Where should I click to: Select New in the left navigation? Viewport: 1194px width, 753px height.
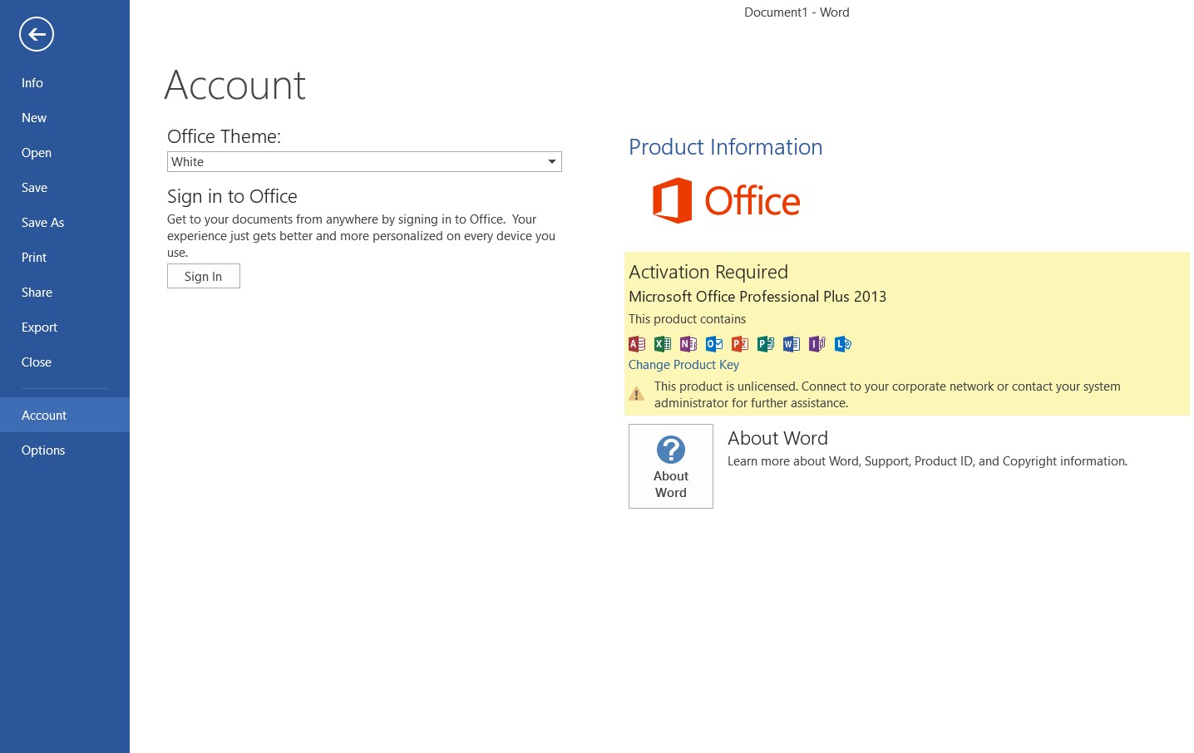tap(33, 117)
